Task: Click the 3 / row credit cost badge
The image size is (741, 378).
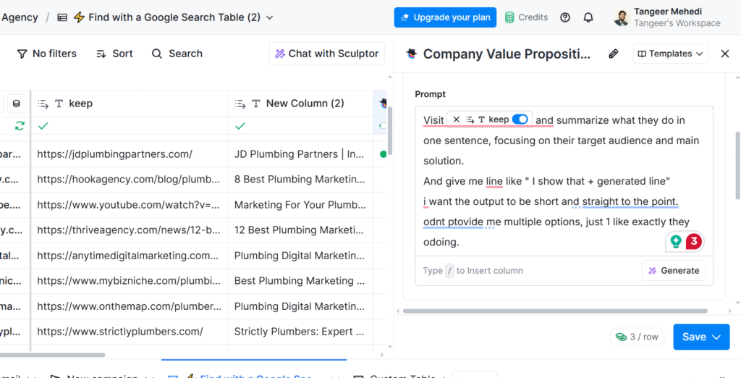Action: (637, 337)
